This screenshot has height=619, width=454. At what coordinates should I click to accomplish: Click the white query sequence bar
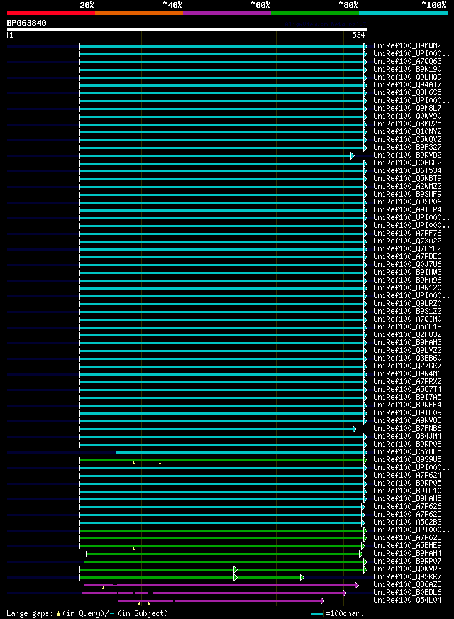[x=187, y=29]
